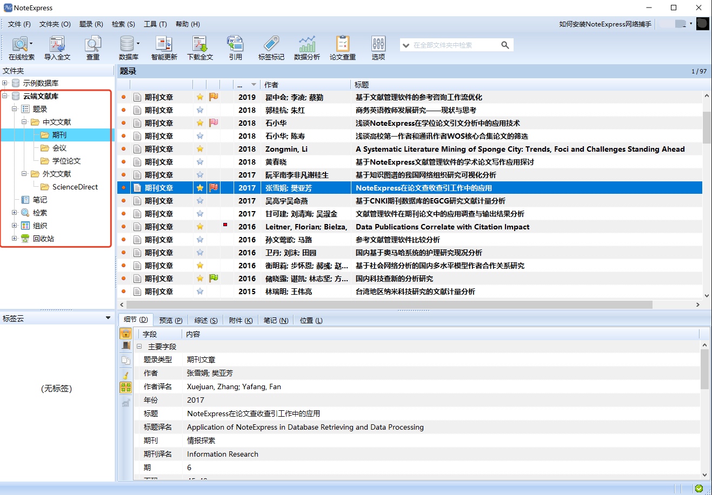Open the 文件 (F) menu
712x495 pixels.
point(19,24)
